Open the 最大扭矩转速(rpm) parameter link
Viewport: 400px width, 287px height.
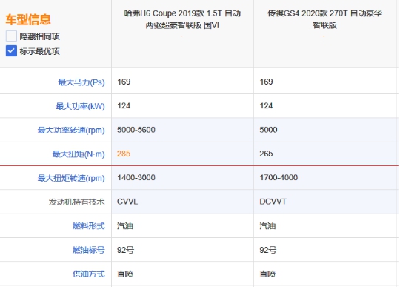click(x=71, y=178)
